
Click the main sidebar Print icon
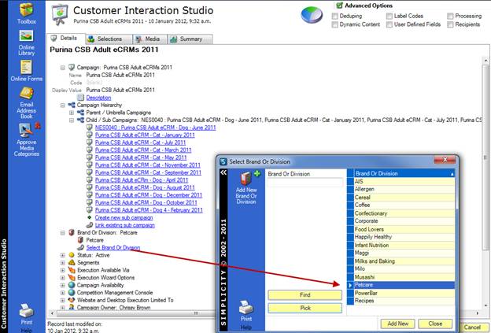pyautogui.click(x=26, y=311)
